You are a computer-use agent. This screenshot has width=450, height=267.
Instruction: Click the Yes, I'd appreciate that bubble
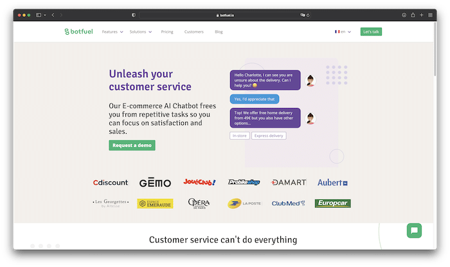click(255, 99)
